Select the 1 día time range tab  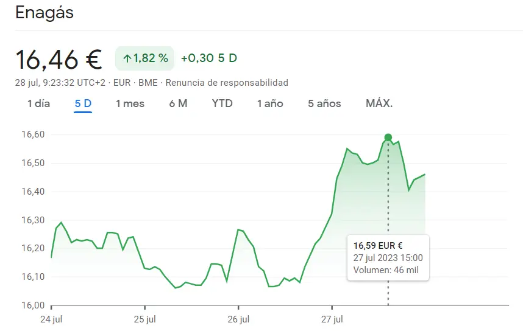38,103
